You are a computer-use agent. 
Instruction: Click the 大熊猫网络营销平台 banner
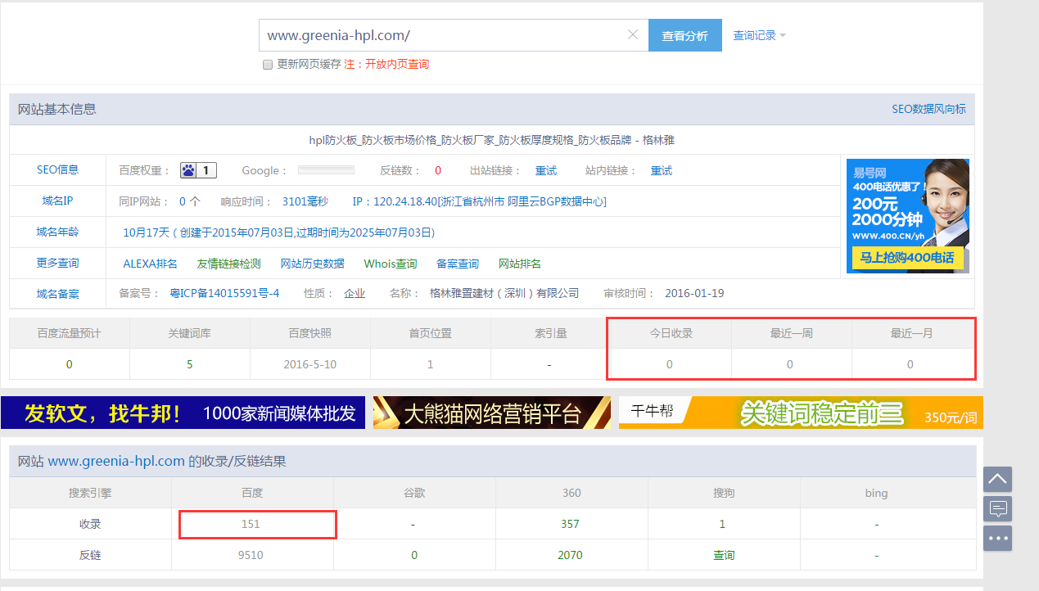point(491,413)
